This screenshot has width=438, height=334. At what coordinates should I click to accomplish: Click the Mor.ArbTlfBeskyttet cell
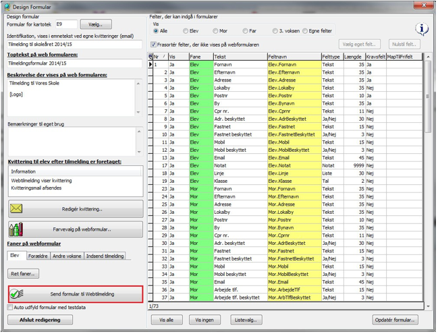click(294, 298)
